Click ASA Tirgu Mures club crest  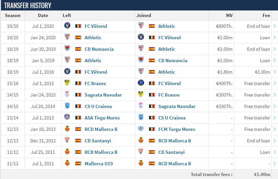click(x=67, y=117)
